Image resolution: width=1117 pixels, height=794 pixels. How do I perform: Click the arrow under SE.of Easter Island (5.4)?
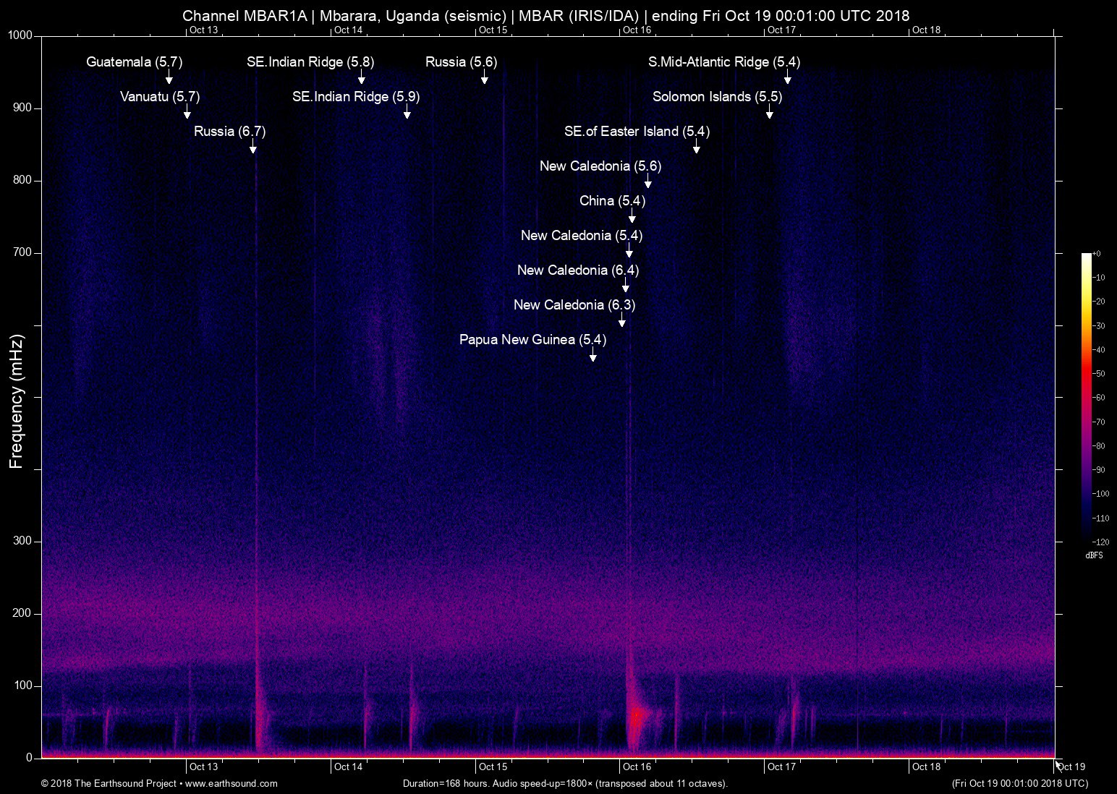pyautogui.click(x=696, y=148)
